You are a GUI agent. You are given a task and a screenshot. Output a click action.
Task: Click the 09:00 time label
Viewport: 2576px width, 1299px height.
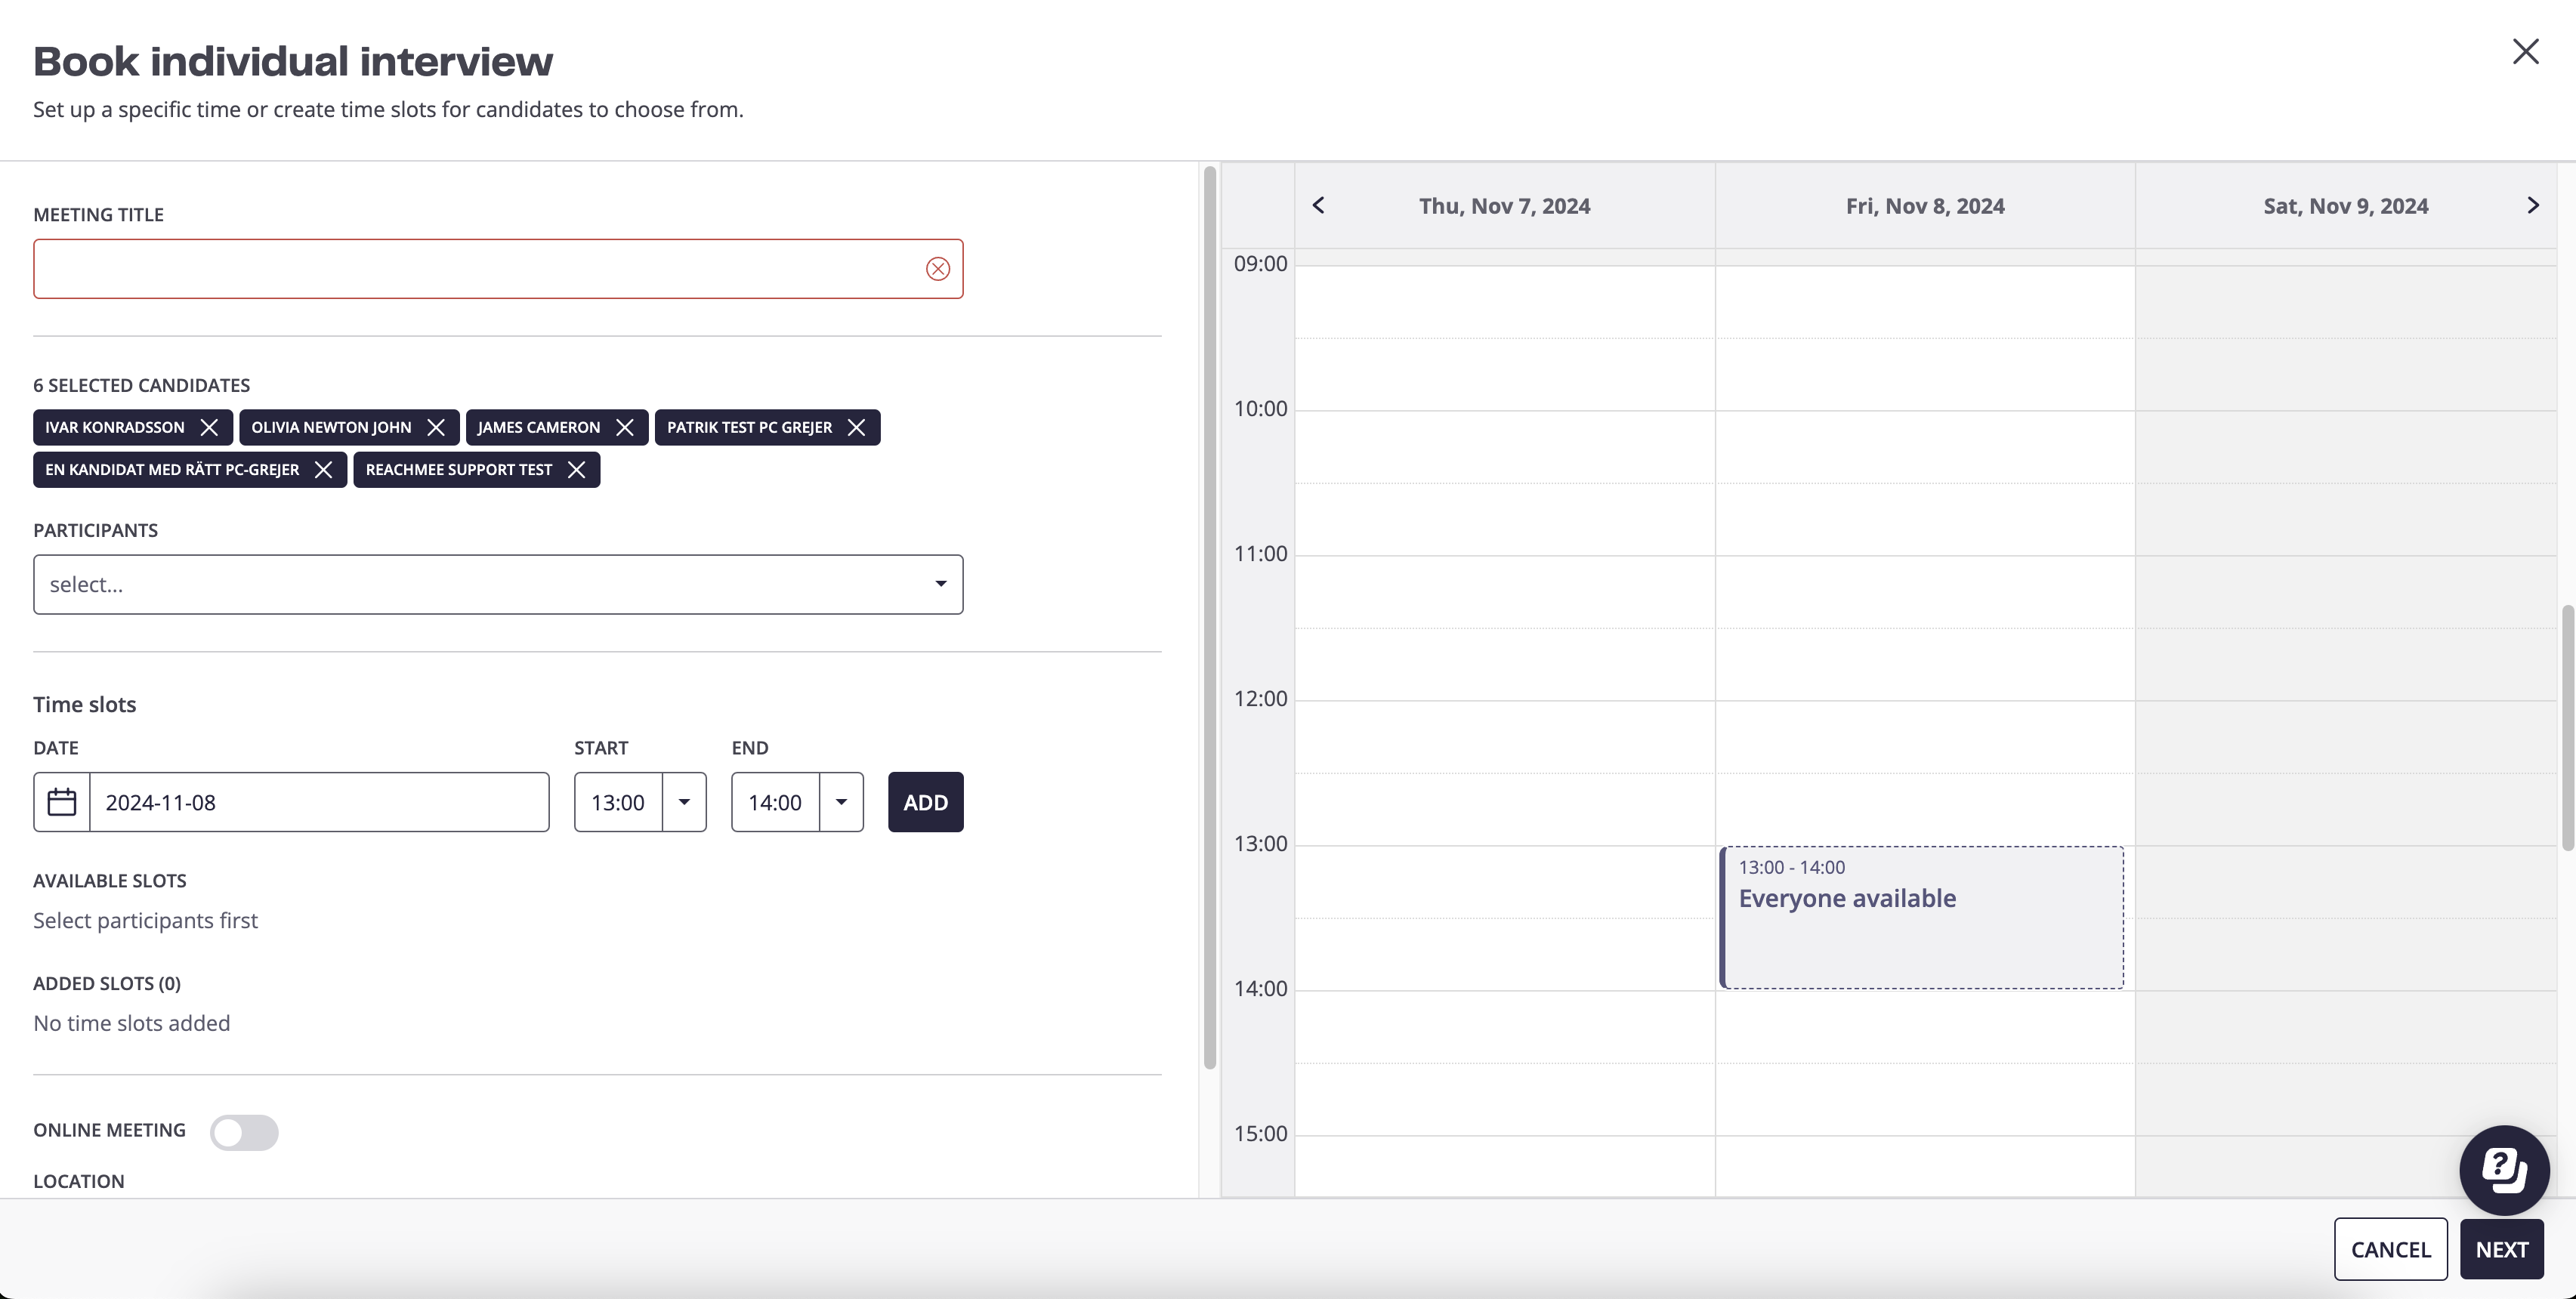(1260, 264)
